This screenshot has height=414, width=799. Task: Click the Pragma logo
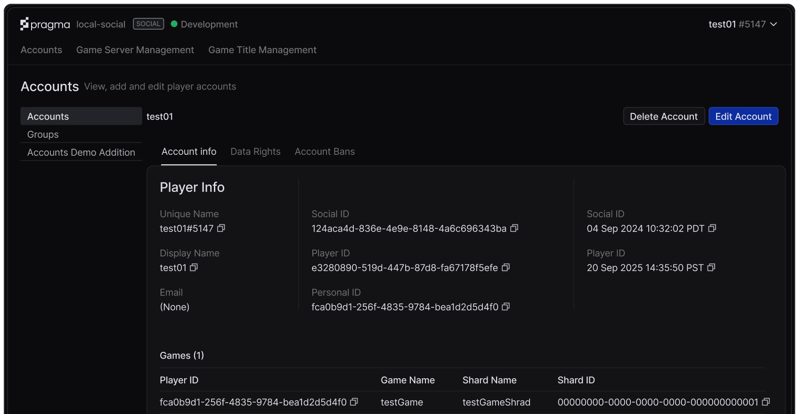pyautogui.click(x=45, y=24)
